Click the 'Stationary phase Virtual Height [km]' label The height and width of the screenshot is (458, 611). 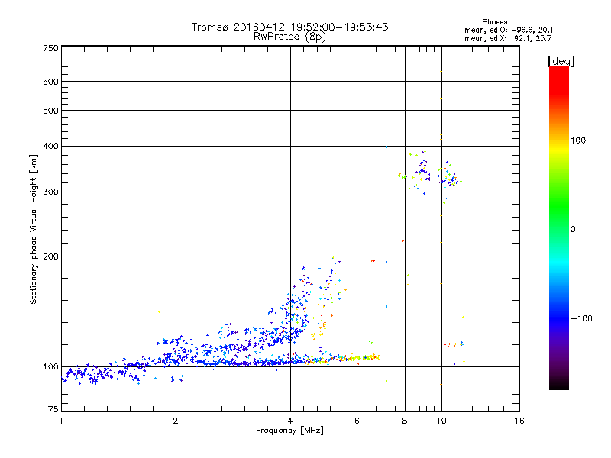pos(34,230)
